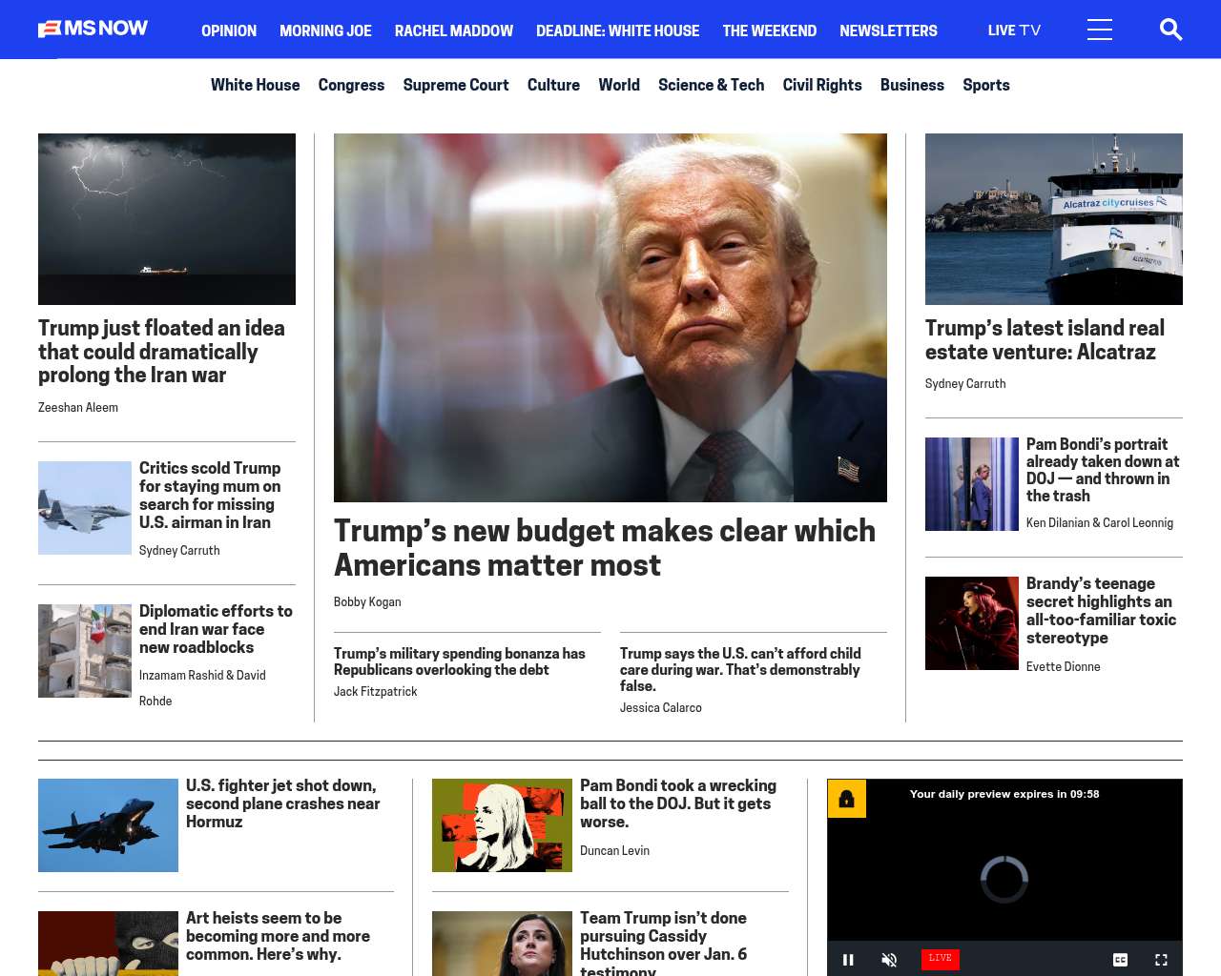
Task: Open lightning storm article thumbnail
Action: point(167,219)
